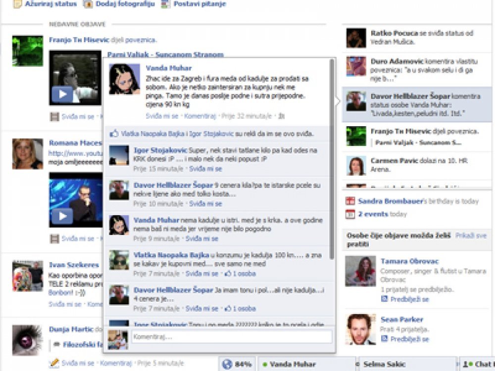Viewport: 495px width, 371px height.
Task: Like Ivan Szekeres's post
Action: click(x=65, y=304)
